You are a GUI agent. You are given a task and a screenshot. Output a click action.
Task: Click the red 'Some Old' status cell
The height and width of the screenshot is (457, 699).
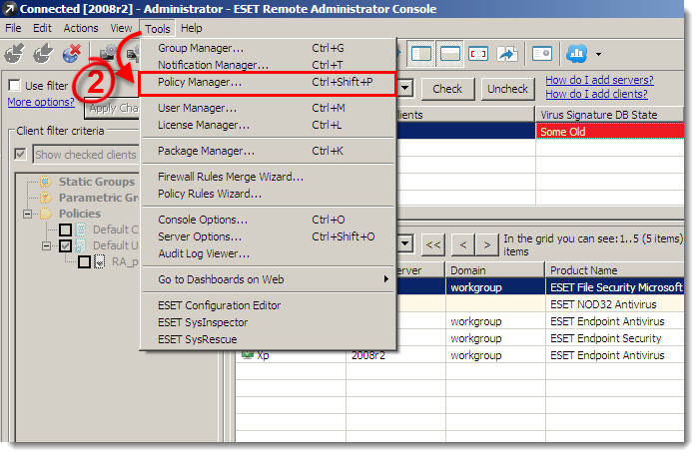[x=611, y=131]
